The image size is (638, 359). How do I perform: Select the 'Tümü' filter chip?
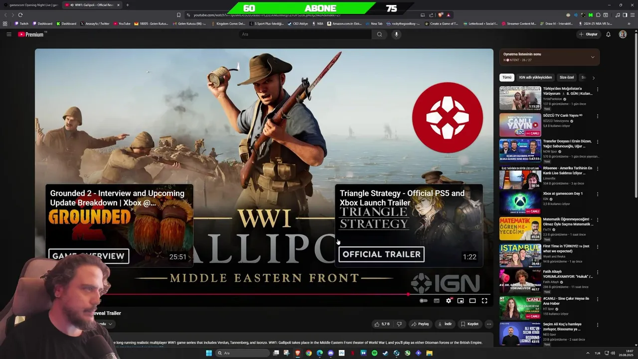(507, 78)
